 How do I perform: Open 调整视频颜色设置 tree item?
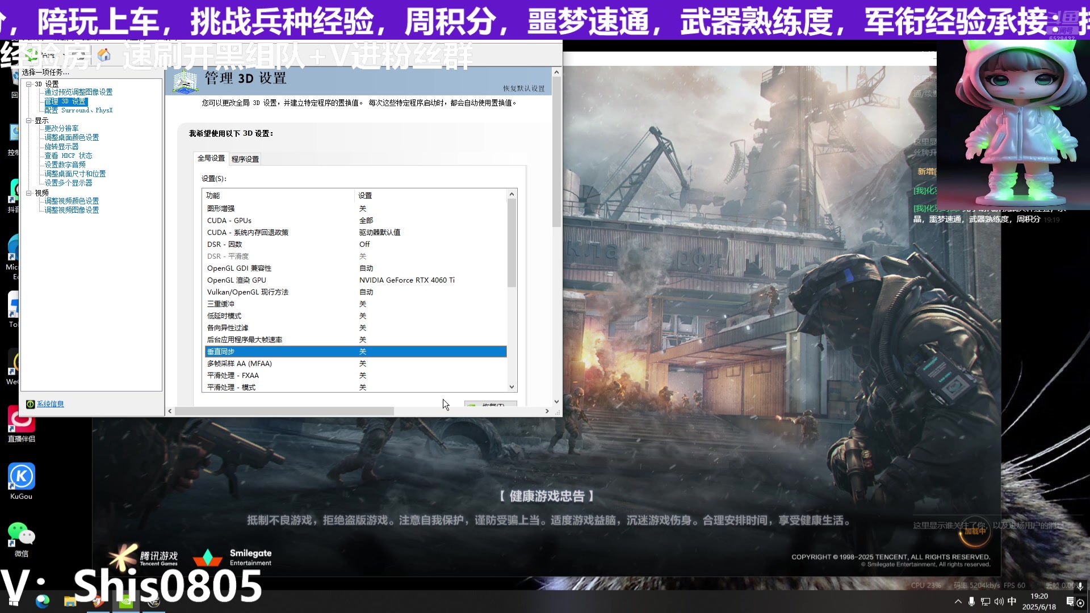pos(72,201)
